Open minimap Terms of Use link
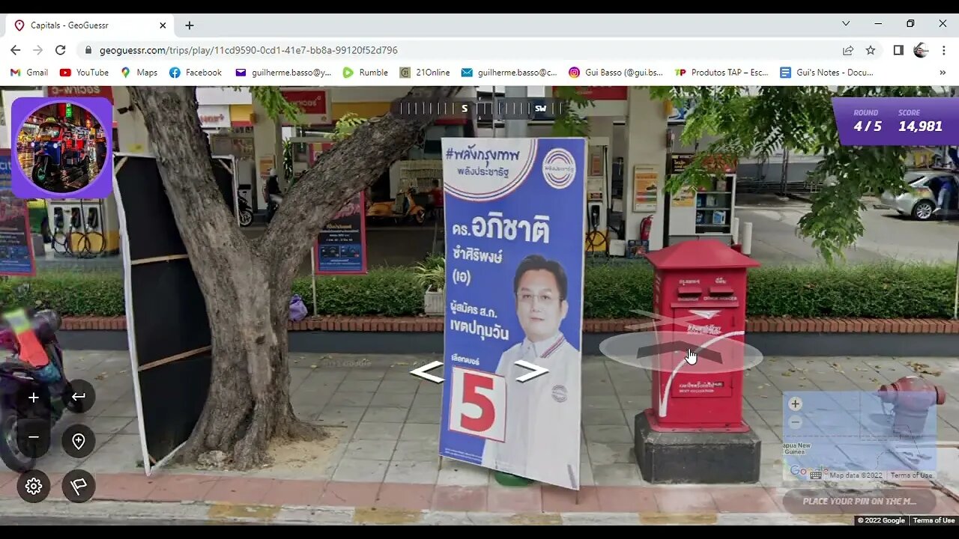 pyautogui.click(x=911, y=475)
